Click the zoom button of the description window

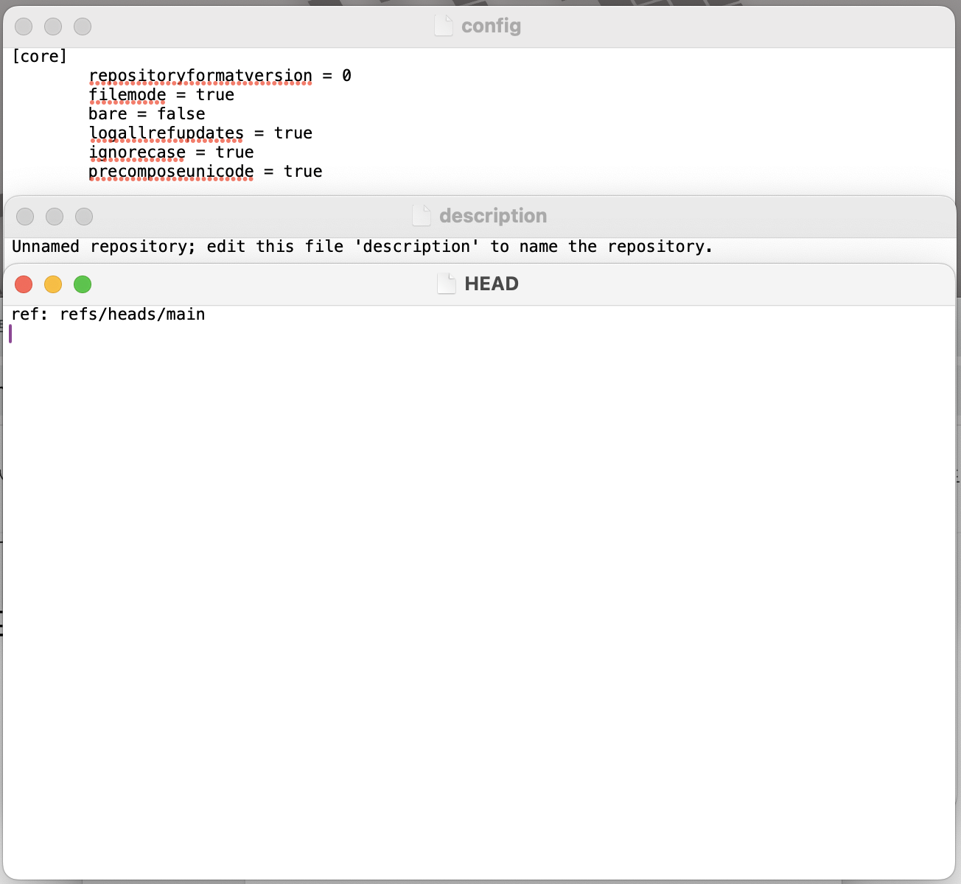click(84, 217)
